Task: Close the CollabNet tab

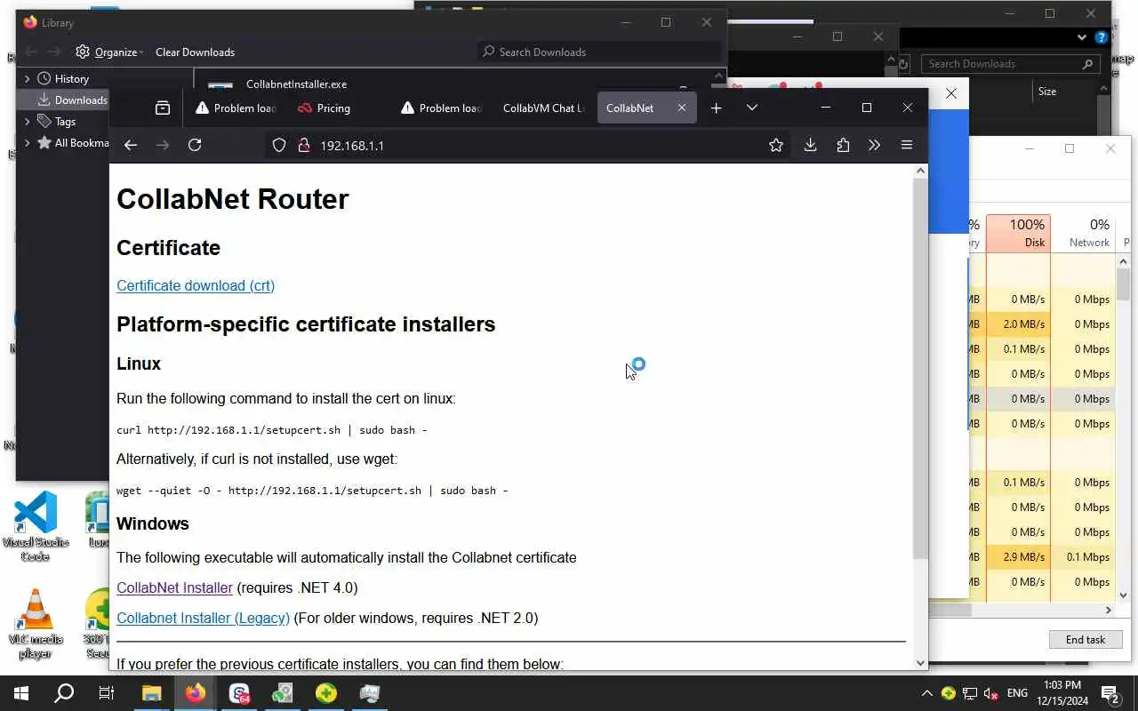Action: coord(682,108)
